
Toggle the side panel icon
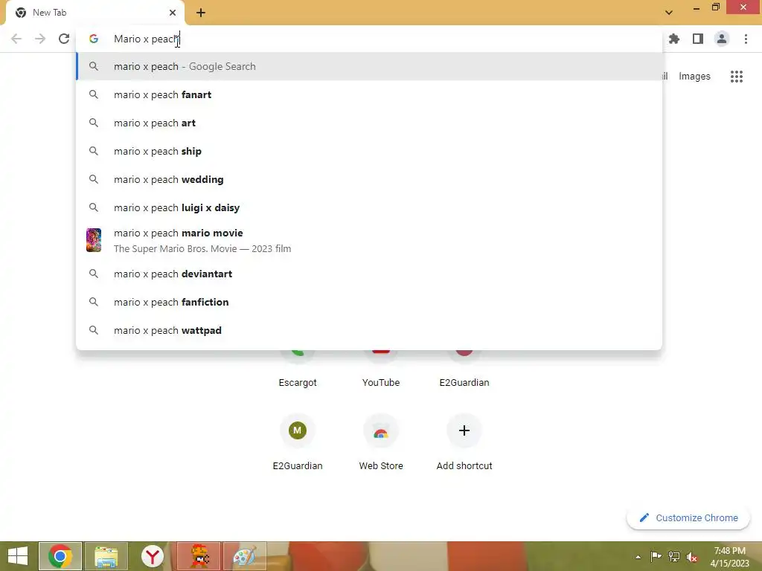(x=698, y=39)
